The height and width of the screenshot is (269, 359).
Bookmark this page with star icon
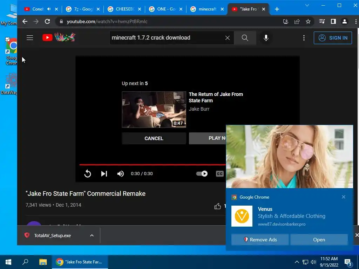click(x=308, y=21)
